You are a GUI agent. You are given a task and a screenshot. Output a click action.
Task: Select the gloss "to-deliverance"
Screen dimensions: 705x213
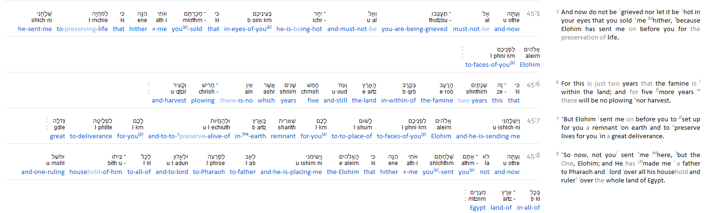point(91,136)
